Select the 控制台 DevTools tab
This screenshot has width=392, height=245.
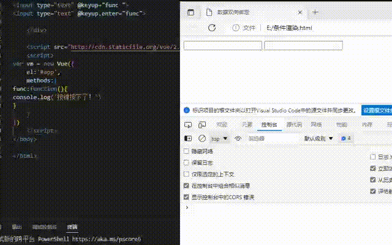tap(269, 124)
